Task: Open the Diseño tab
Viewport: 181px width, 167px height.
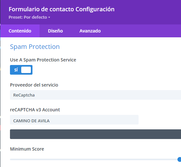Action: tap(55, 31)
